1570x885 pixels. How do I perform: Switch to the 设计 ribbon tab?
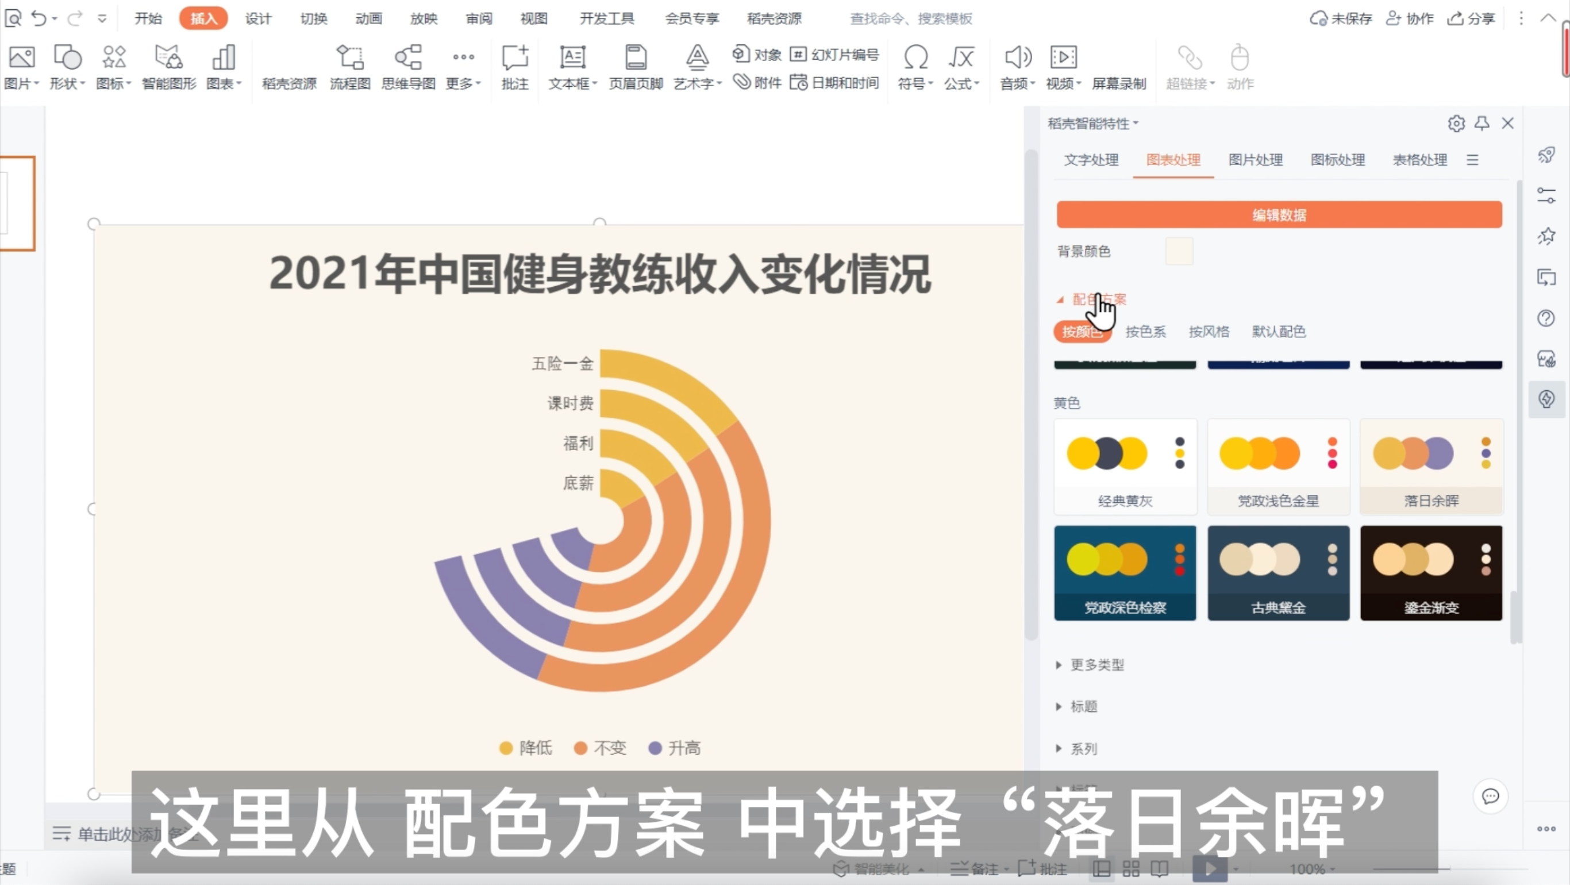[259, 19]
